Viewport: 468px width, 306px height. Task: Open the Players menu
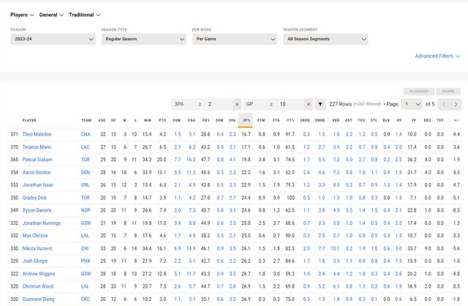23,15
